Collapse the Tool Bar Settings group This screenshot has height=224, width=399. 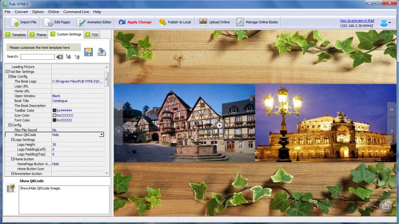pos(7,72)
